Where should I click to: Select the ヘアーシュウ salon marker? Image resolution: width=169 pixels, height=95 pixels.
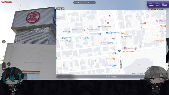[x=115, y=53]
